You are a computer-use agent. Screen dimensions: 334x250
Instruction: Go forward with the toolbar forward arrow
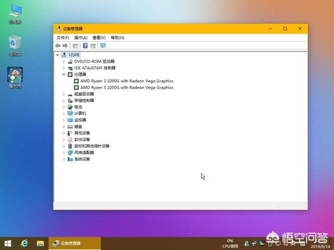(65, 45)
